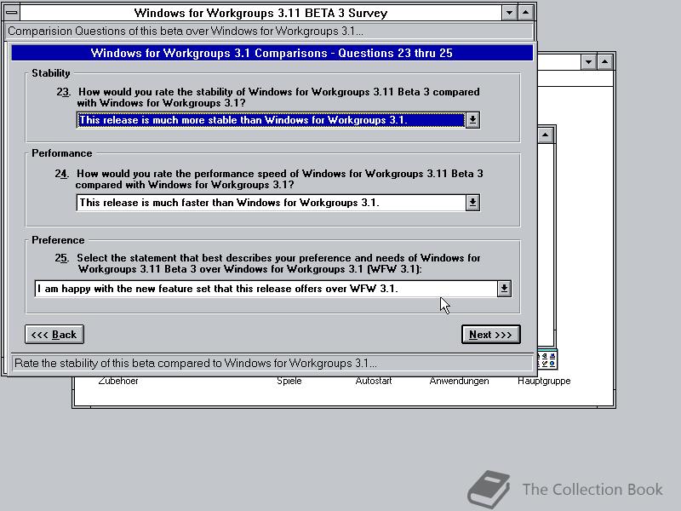Viewport: 681px width, 511px height.
Task: Click the Questions 23 thru 25 header bar
Action: coord(272,53)
